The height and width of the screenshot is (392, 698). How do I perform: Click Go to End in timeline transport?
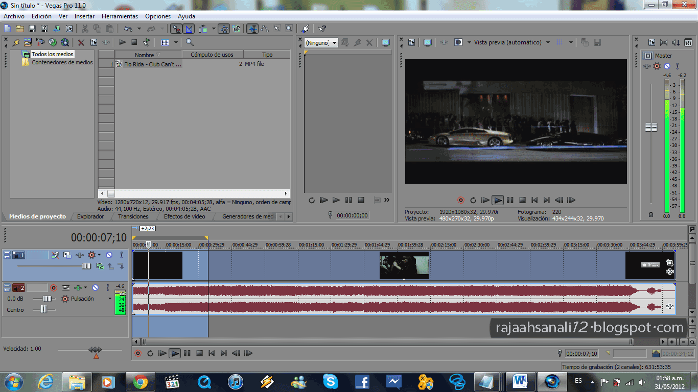coord(224,353)
